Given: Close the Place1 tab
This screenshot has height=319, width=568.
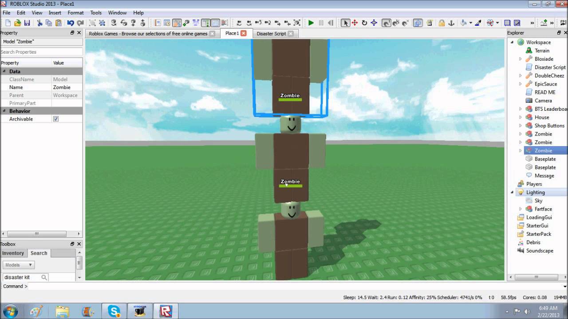Looking at the screenshot, I should [x=243, y=33].
